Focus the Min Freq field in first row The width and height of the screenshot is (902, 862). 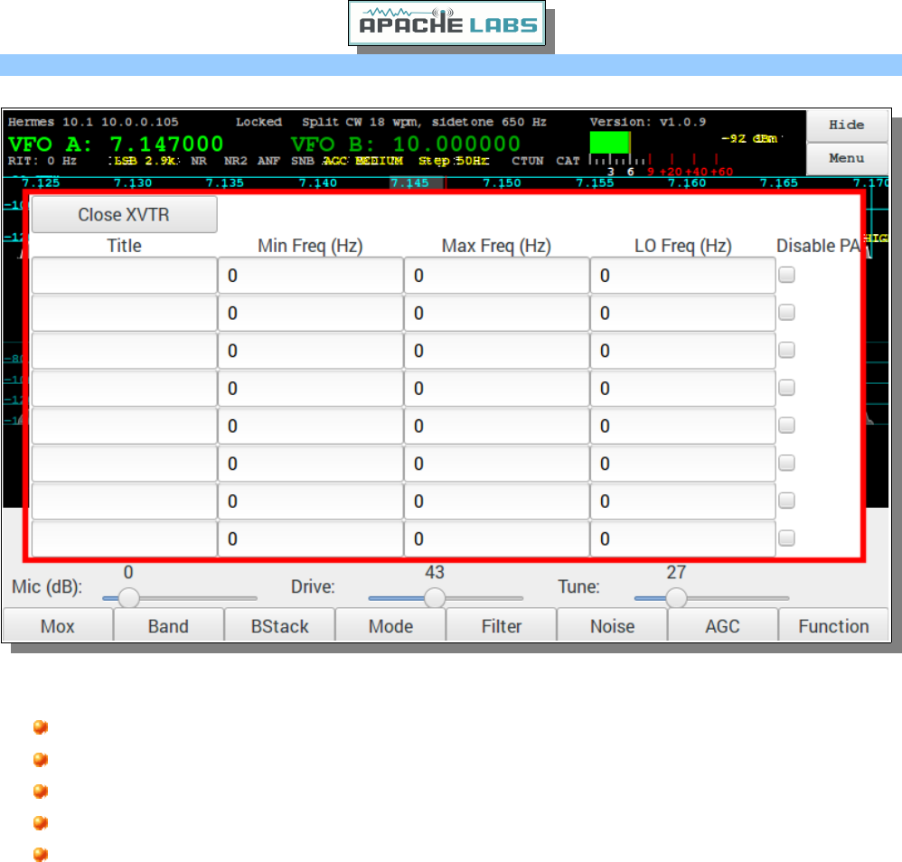(x=311, y=276)
